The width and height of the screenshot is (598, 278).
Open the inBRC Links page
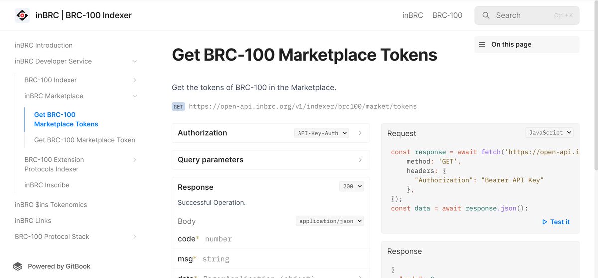click(x=33, y=221)
